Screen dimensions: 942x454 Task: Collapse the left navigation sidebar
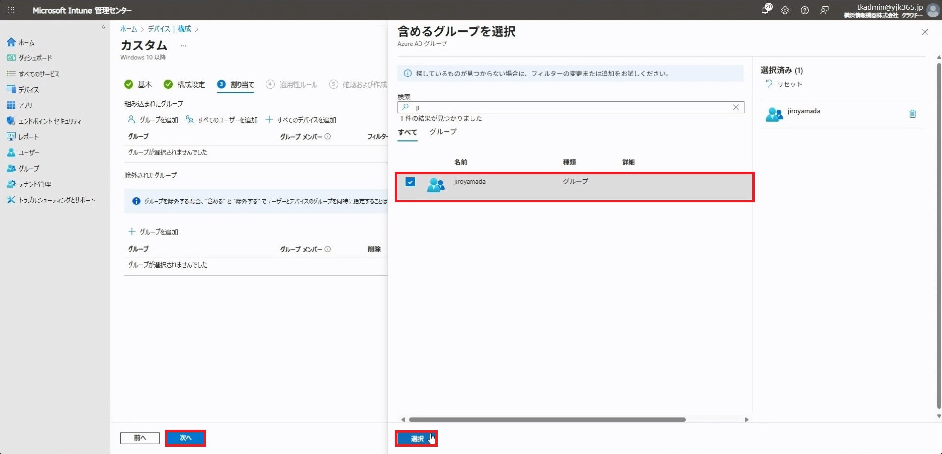(x=104, y=27)
